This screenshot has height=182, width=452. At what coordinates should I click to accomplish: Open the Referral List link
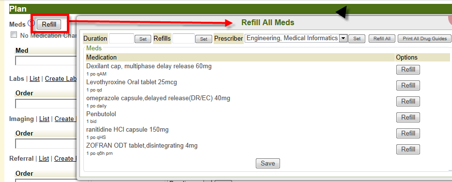[44, 158]
